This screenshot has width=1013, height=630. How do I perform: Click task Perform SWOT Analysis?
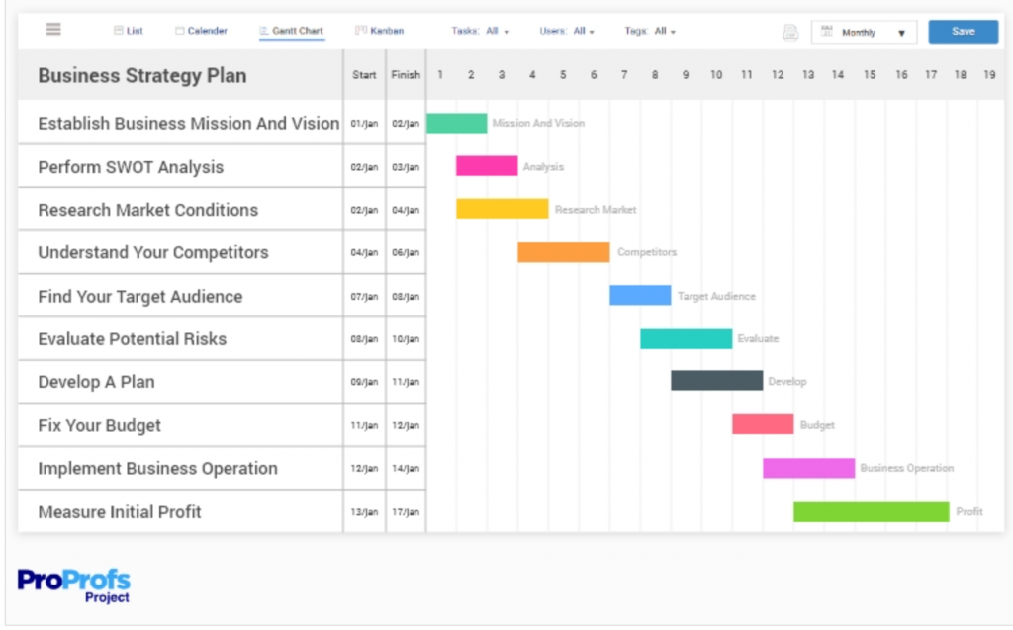pos(131,167)
